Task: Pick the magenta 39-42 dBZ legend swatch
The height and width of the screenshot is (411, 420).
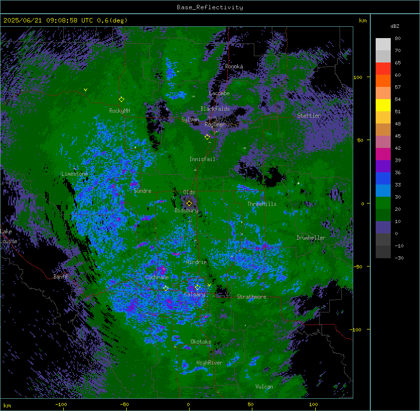Action: click(x=383, y=154)
